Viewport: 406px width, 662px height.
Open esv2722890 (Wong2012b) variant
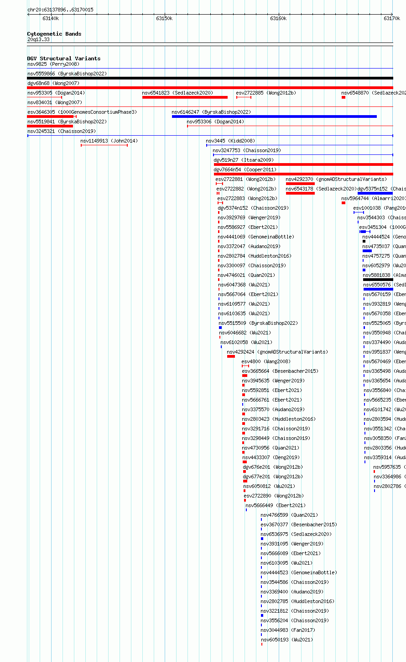pyautogui.click(x=274, y=496)
